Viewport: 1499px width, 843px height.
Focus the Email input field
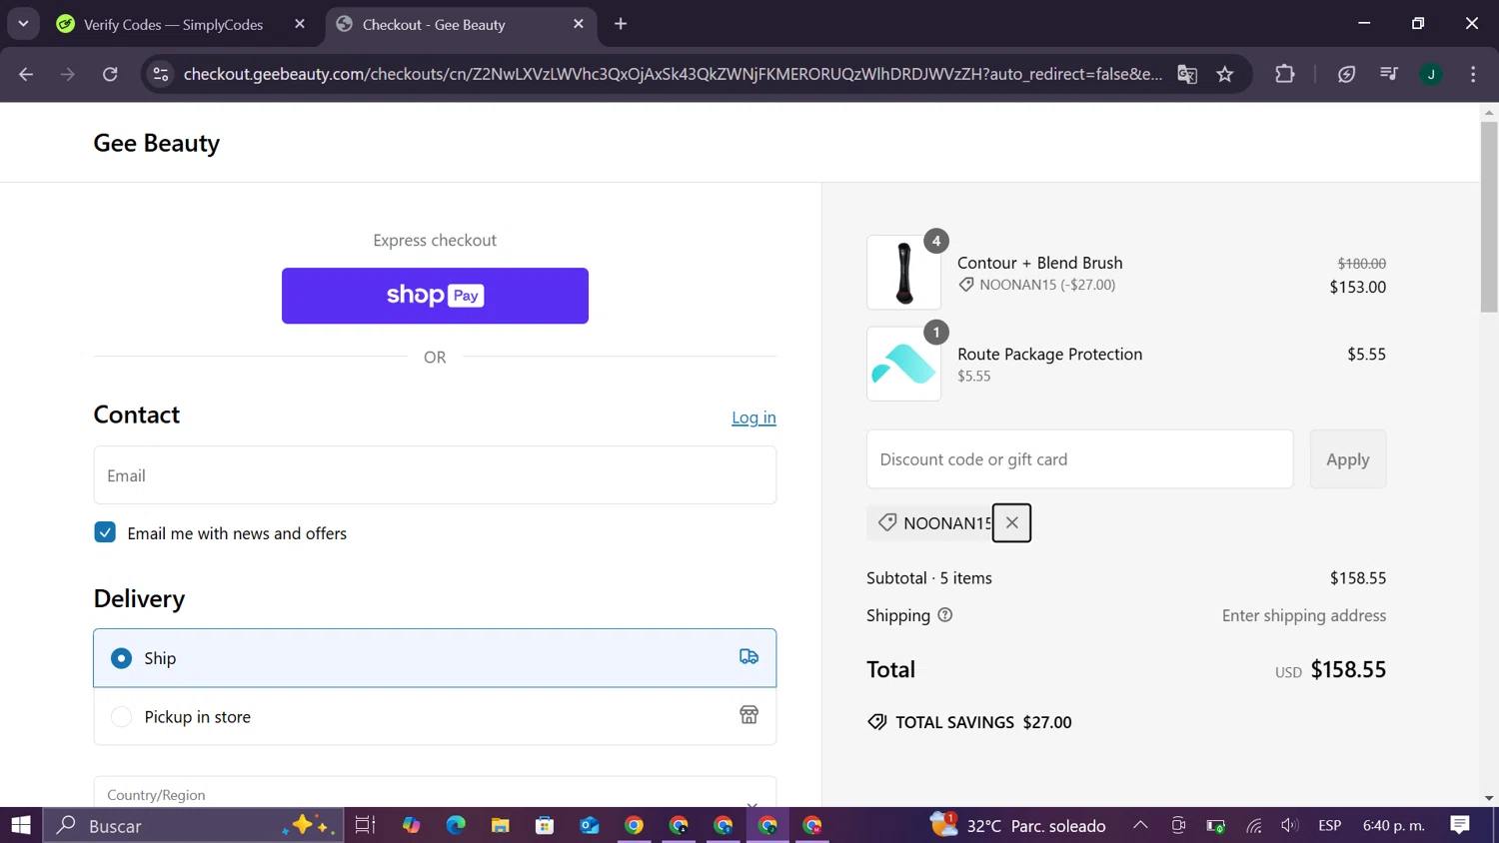click(435, 475)
